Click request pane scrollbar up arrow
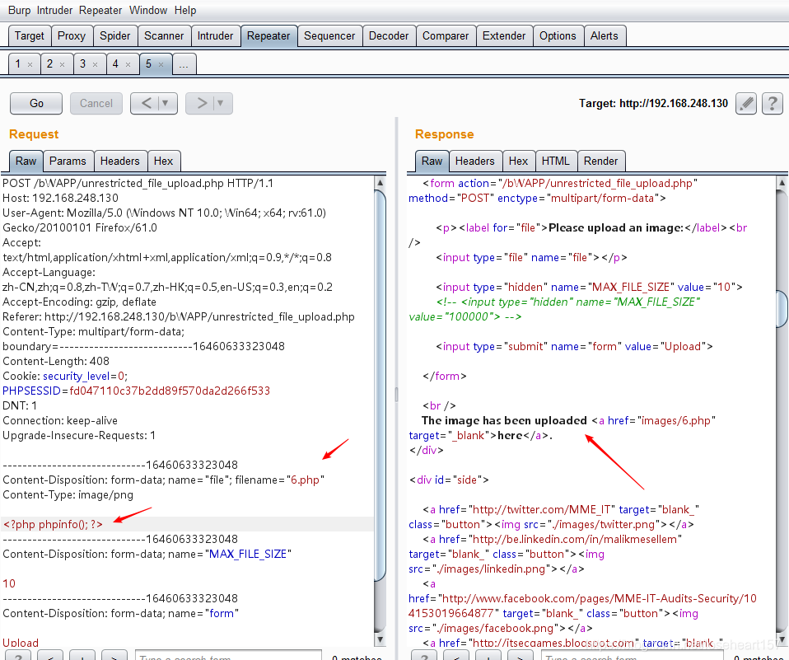Screen dimensions: 789x660 click(x=380, y=183)
